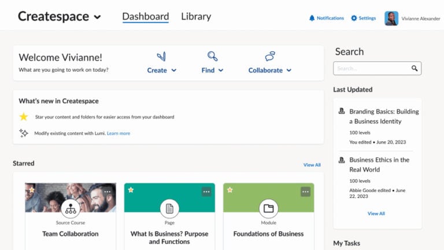Click the 'Abbie Goode edited' date text

point(377,193)
